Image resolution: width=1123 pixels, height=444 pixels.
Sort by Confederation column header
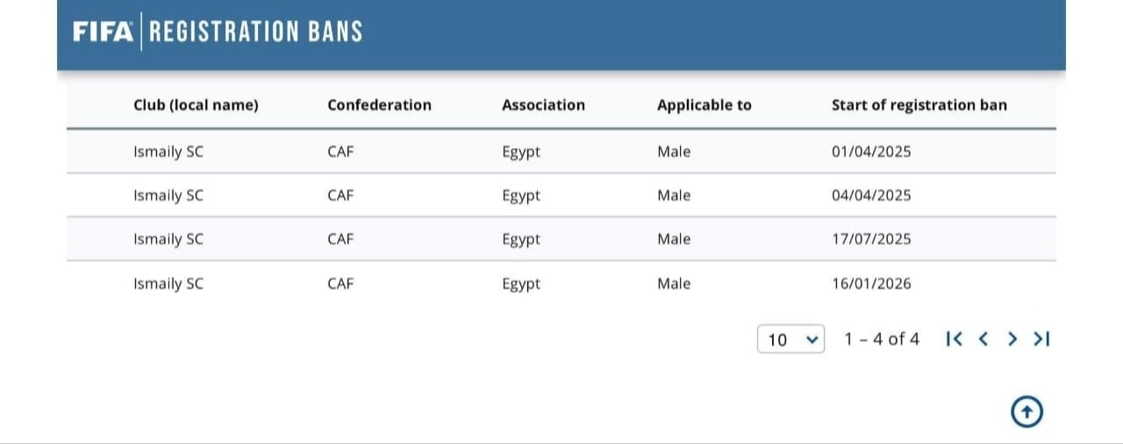pyautogui.click(x=379, y=105)
